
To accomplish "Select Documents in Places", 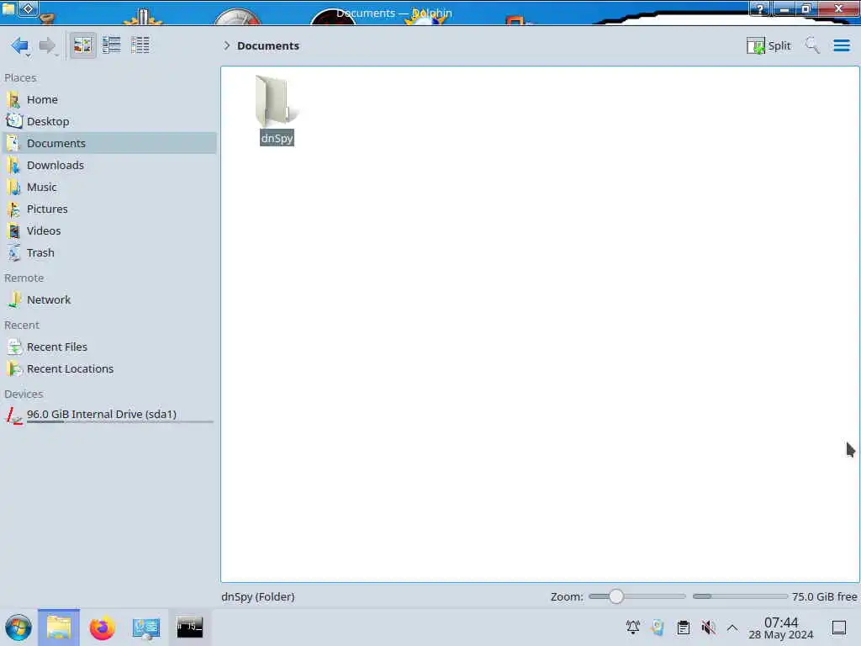I will (110, 143).
